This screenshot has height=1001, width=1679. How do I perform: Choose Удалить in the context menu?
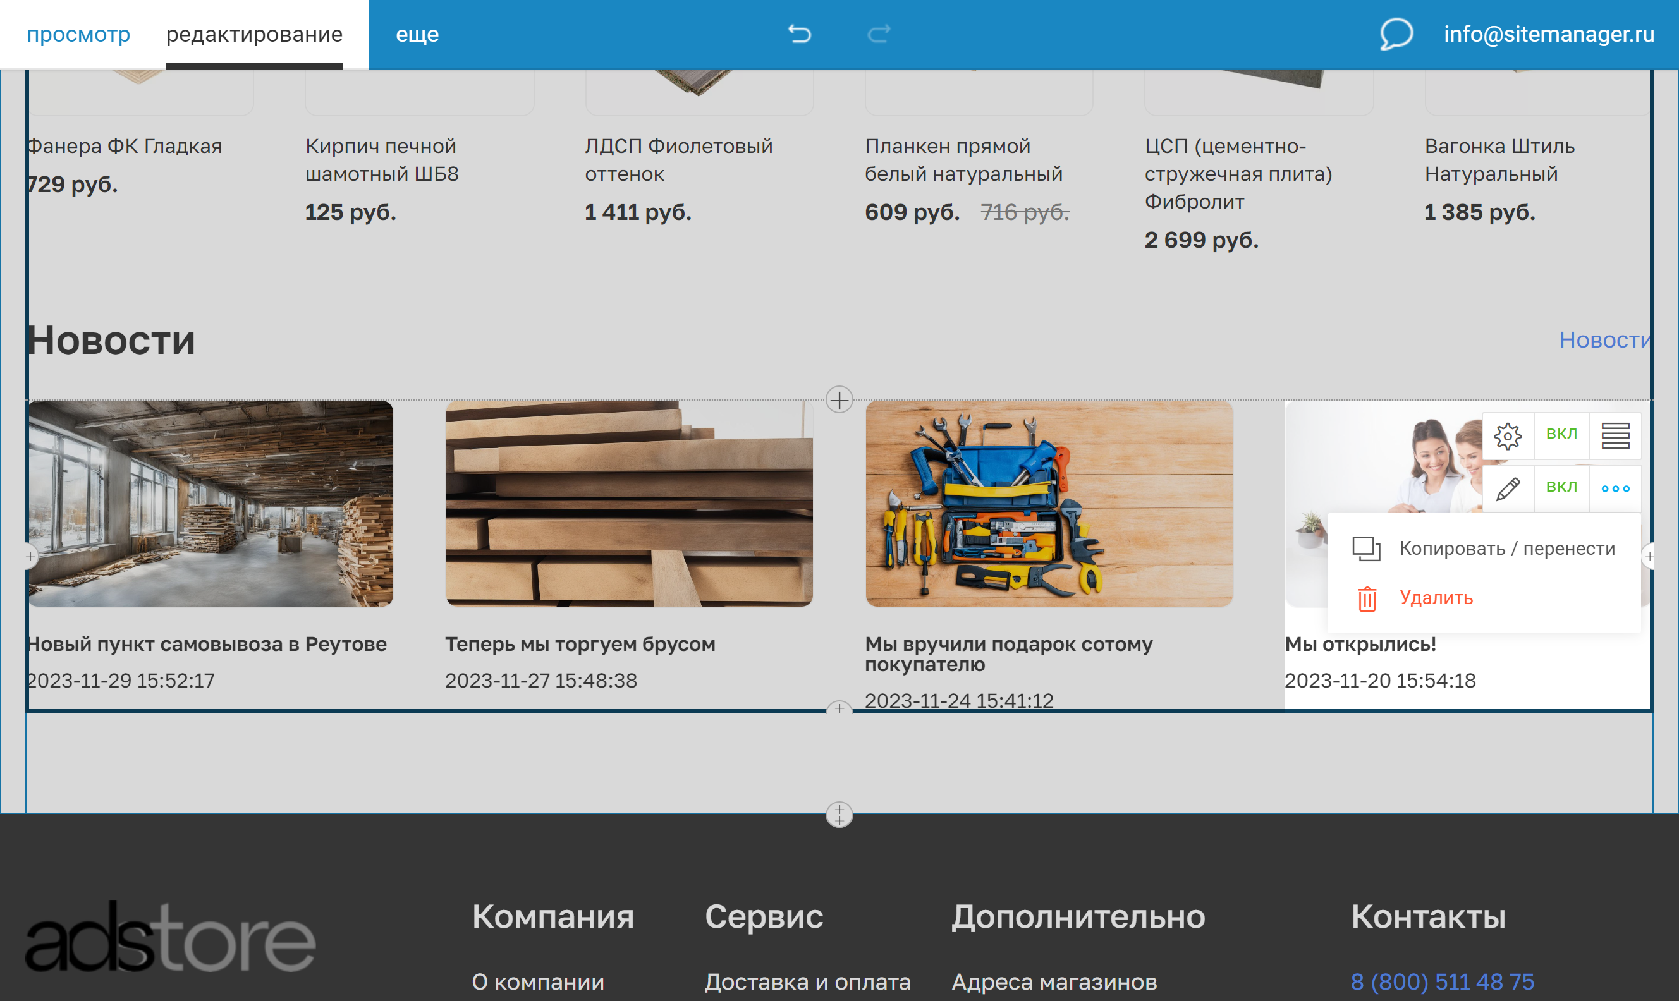pos(1436,598)
